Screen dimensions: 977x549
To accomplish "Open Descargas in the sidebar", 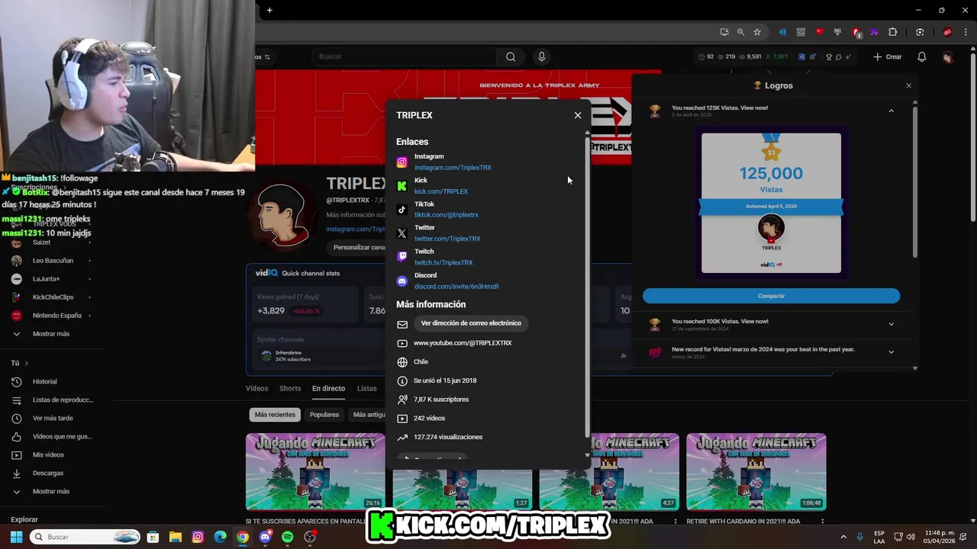I will coord(48,474).
